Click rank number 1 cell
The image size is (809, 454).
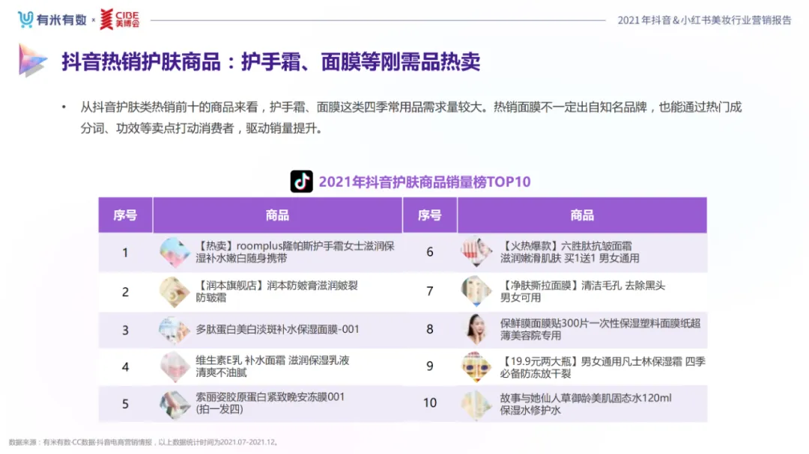pyautogui.click(x=125, y=253)
